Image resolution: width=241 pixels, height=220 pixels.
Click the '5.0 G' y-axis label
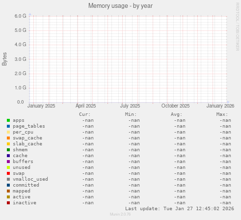click(21, 30)
